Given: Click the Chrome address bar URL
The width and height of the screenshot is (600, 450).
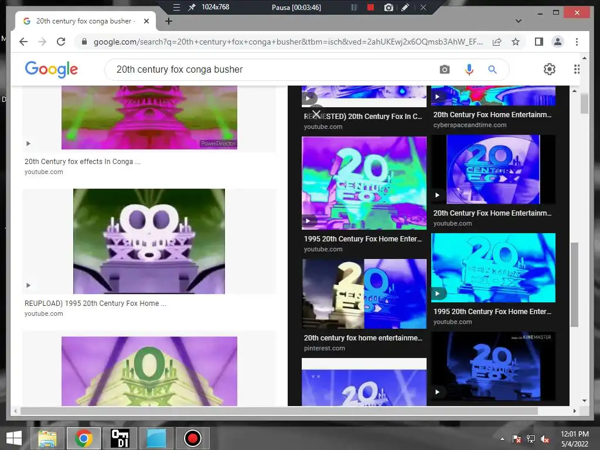Looking at the screenshot, I should 288,42.
